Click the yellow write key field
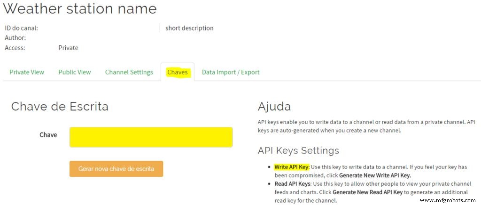The width and height of the screenshot is (481, 205). coord(151,137)
